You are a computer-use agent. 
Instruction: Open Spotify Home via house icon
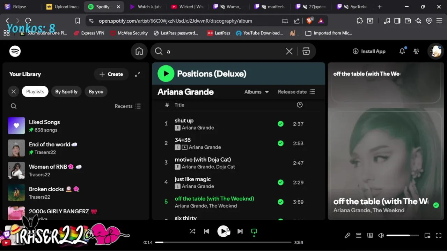coord(139,51)
